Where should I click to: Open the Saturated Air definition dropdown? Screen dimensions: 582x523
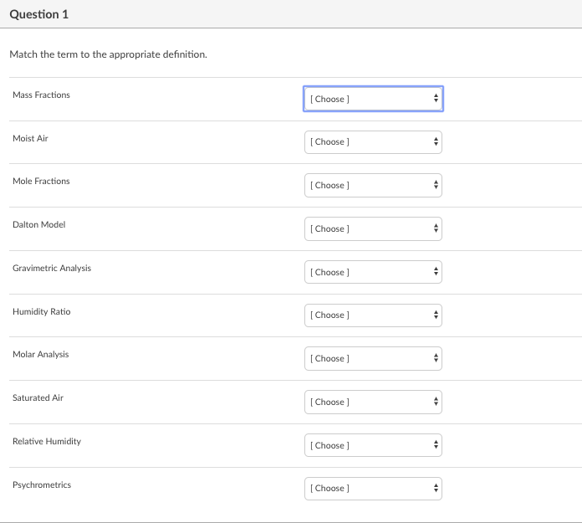click(373, 402)
